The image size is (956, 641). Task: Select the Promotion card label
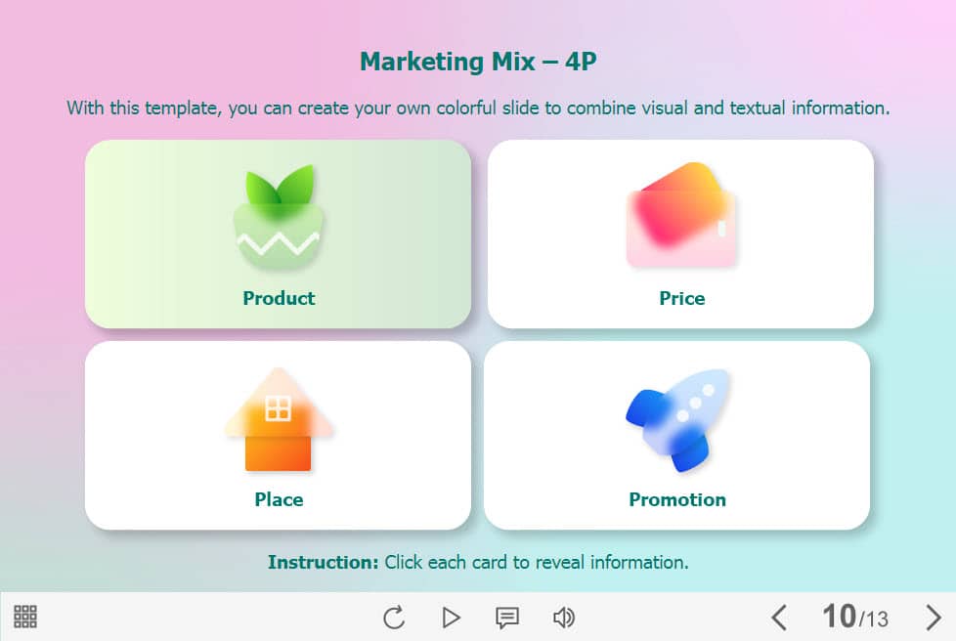(x=676, y=499)
